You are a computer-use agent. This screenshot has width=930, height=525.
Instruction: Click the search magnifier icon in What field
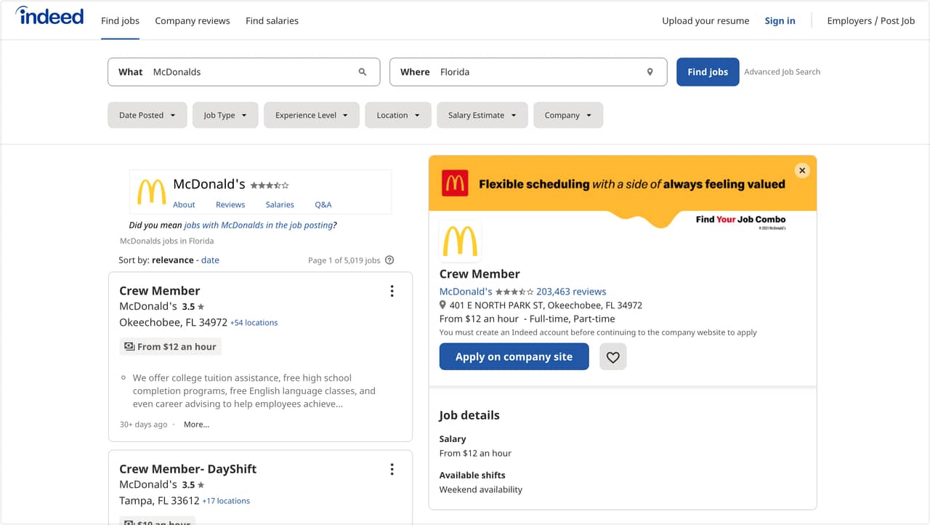(363, 72)
